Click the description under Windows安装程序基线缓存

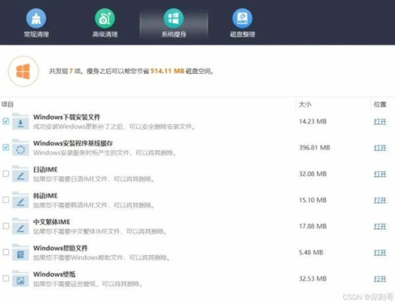tap(105, 152)
